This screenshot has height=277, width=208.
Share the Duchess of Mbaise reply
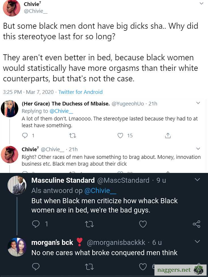tap(168, 136)
